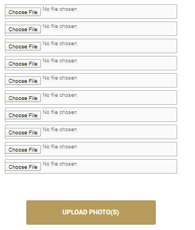
Task: Click the sixth Choose File button
Action: pyautogui.click(x=23, y=98)
